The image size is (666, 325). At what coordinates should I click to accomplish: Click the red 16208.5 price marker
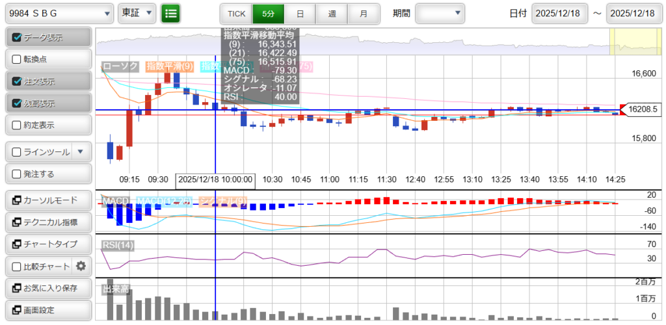point(639,110)
